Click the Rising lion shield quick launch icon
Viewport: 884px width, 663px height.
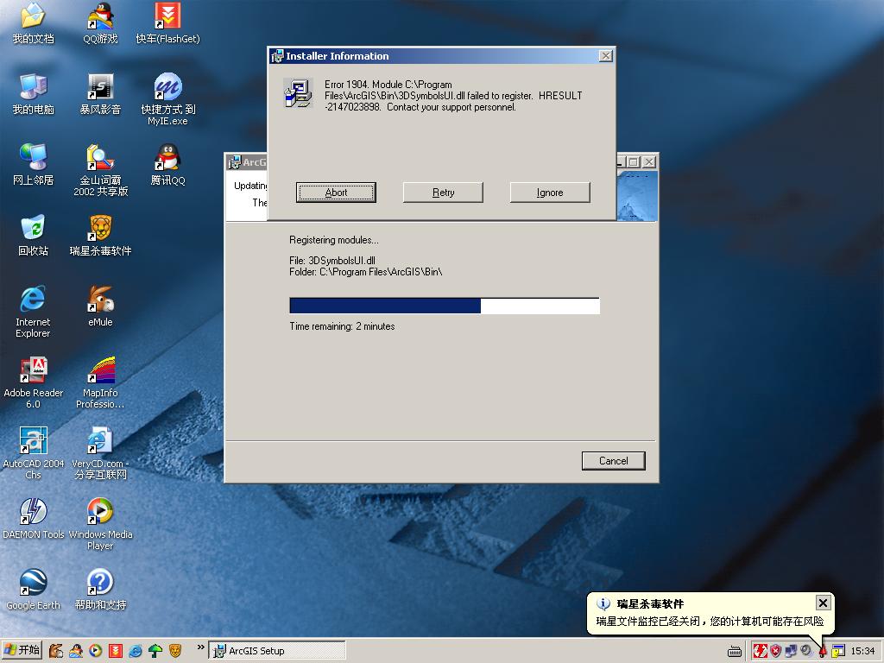(x=175, y=651)
